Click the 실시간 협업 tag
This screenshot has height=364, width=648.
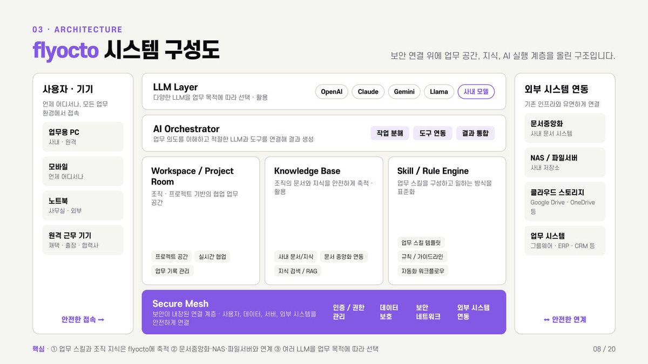pyautogui.click(x=213, y=257)
